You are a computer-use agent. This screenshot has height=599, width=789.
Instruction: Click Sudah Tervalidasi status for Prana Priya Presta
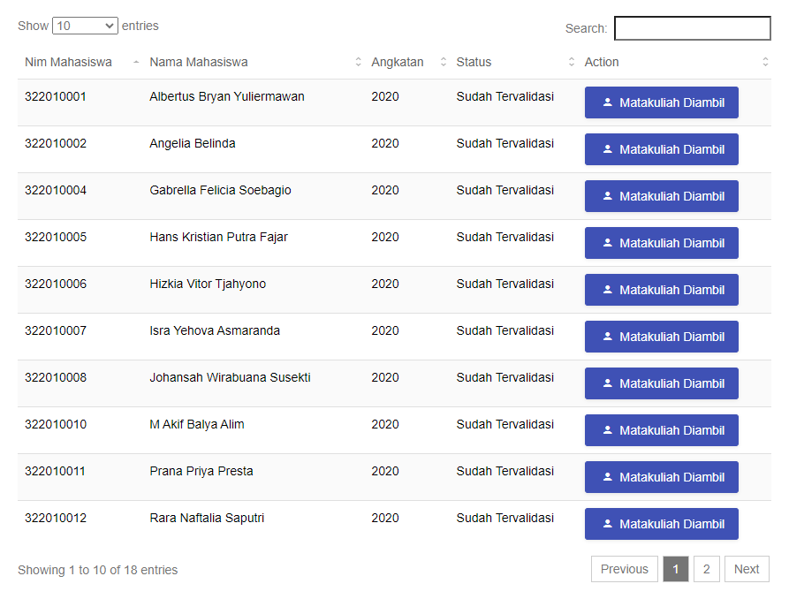coord(505,471)
